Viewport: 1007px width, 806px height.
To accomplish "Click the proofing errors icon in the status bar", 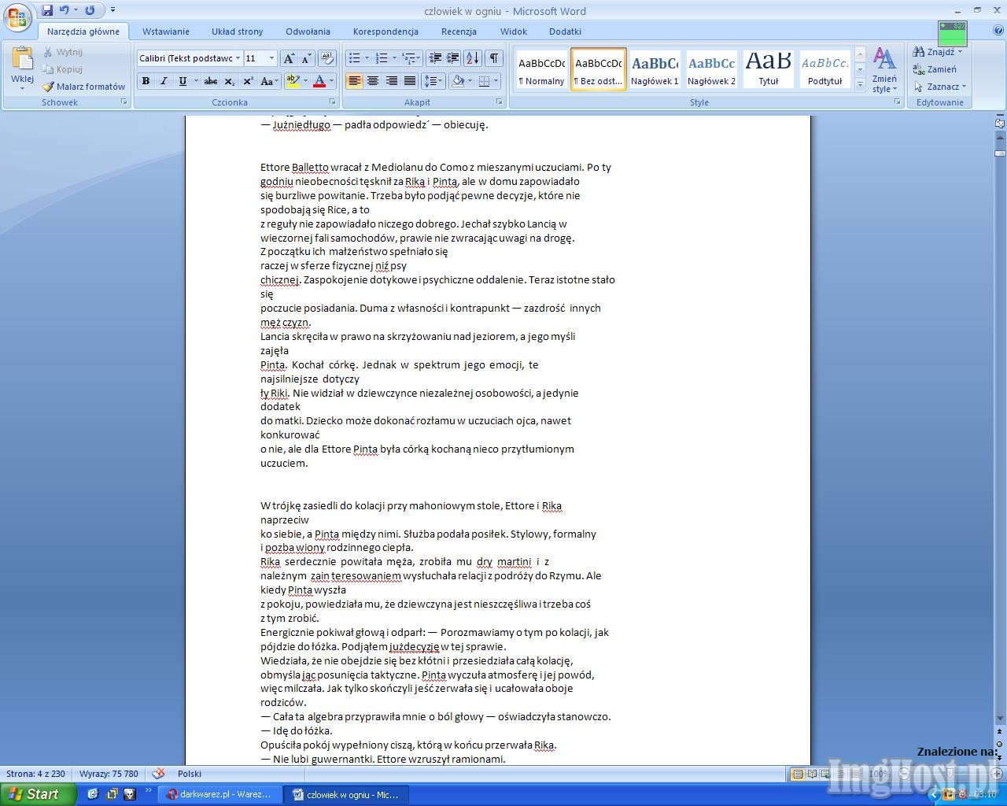I will [x=158, y=774].
